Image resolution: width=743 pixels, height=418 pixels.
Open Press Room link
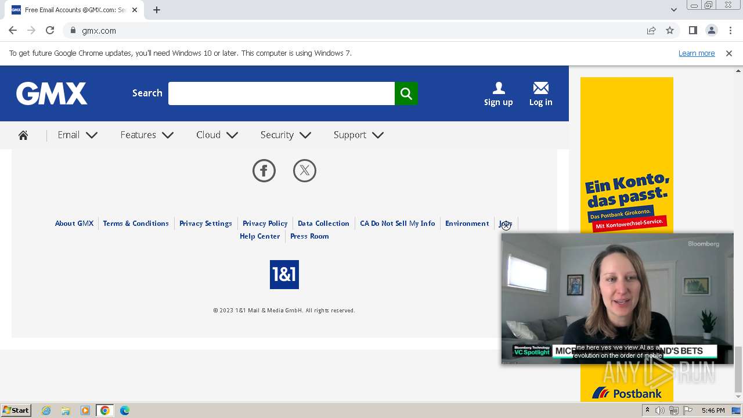(309, 236)
